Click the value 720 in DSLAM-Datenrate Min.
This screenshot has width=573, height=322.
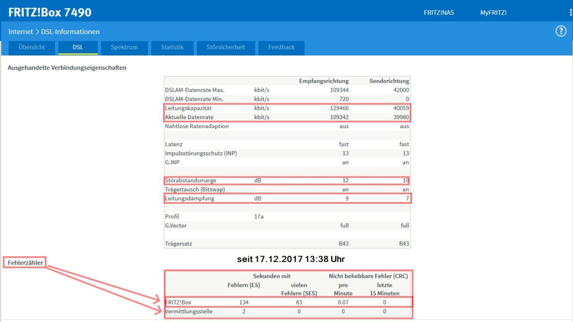344,99
